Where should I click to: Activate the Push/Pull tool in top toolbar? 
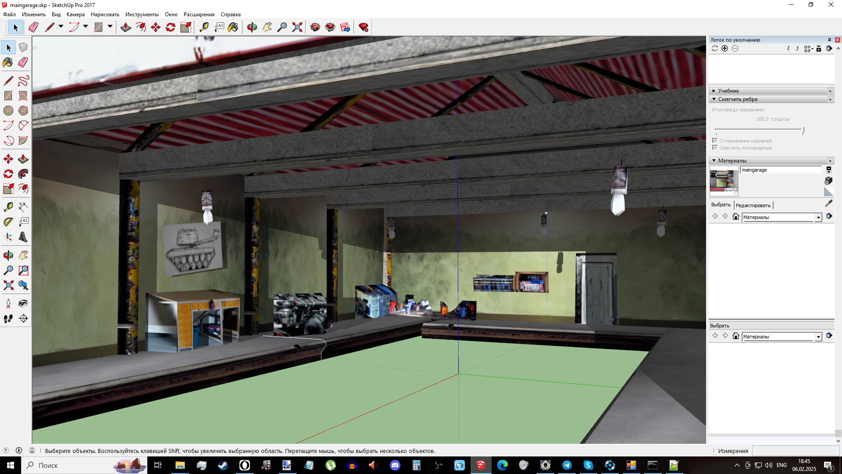[126, 27]
